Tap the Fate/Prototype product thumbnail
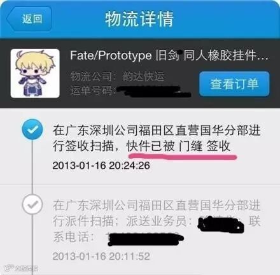Viewport: 280px width, 275px height. 35,73
